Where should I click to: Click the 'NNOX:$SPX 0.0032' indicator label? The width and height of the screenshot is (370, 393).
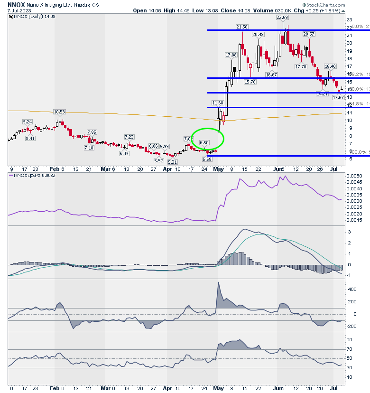click(35, 176)
